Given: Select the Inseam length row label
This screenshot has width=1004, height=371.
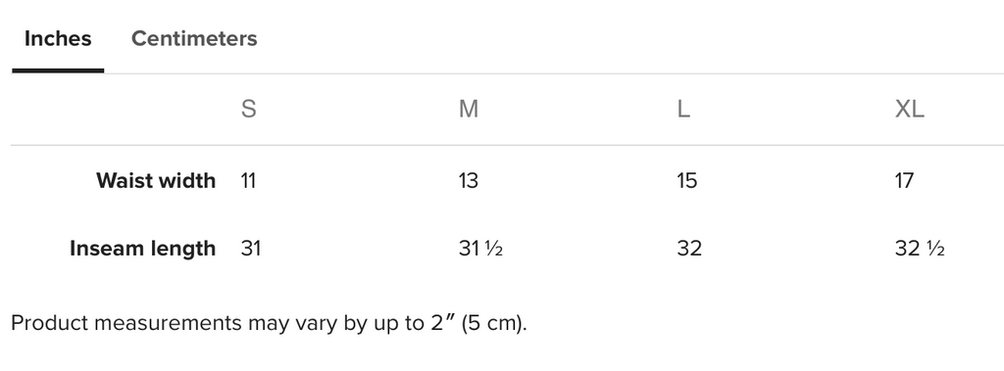Looking at the screenshot, I should coord(142,249).
